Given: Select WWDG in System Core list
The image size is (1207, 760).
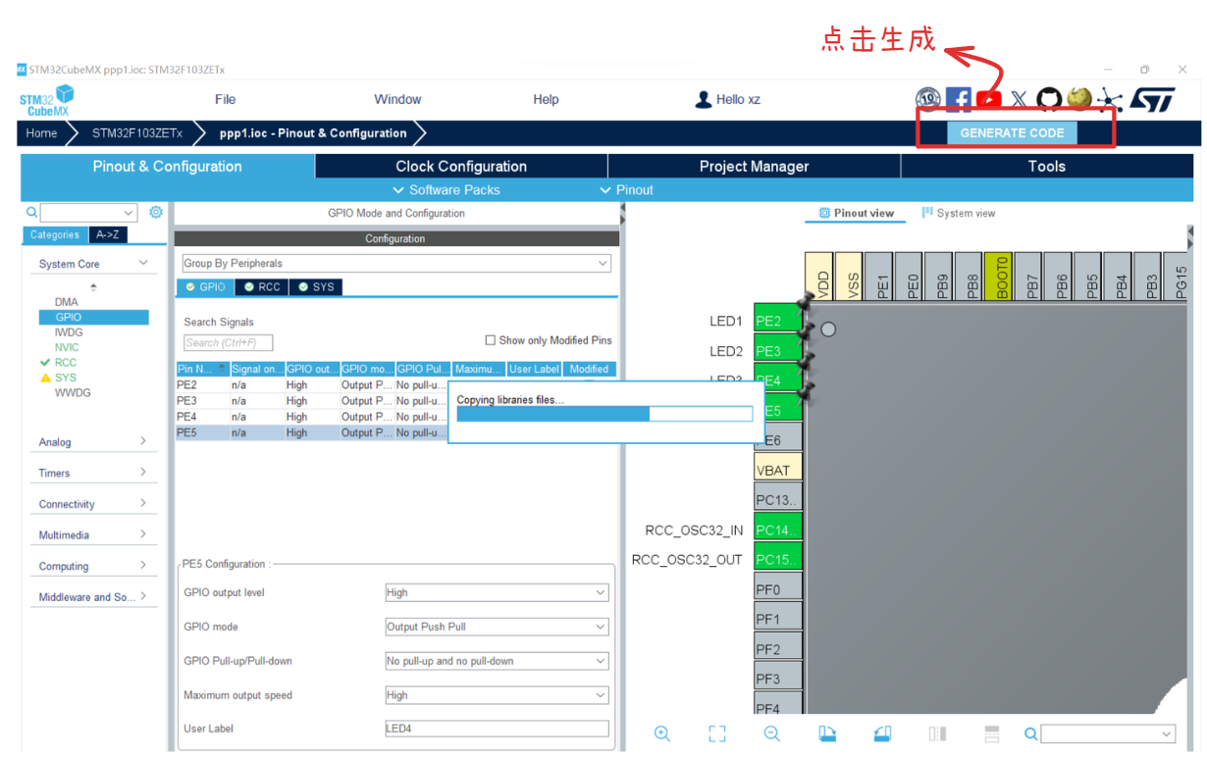Looking at the screenshot, I should (x=73, y=392).
